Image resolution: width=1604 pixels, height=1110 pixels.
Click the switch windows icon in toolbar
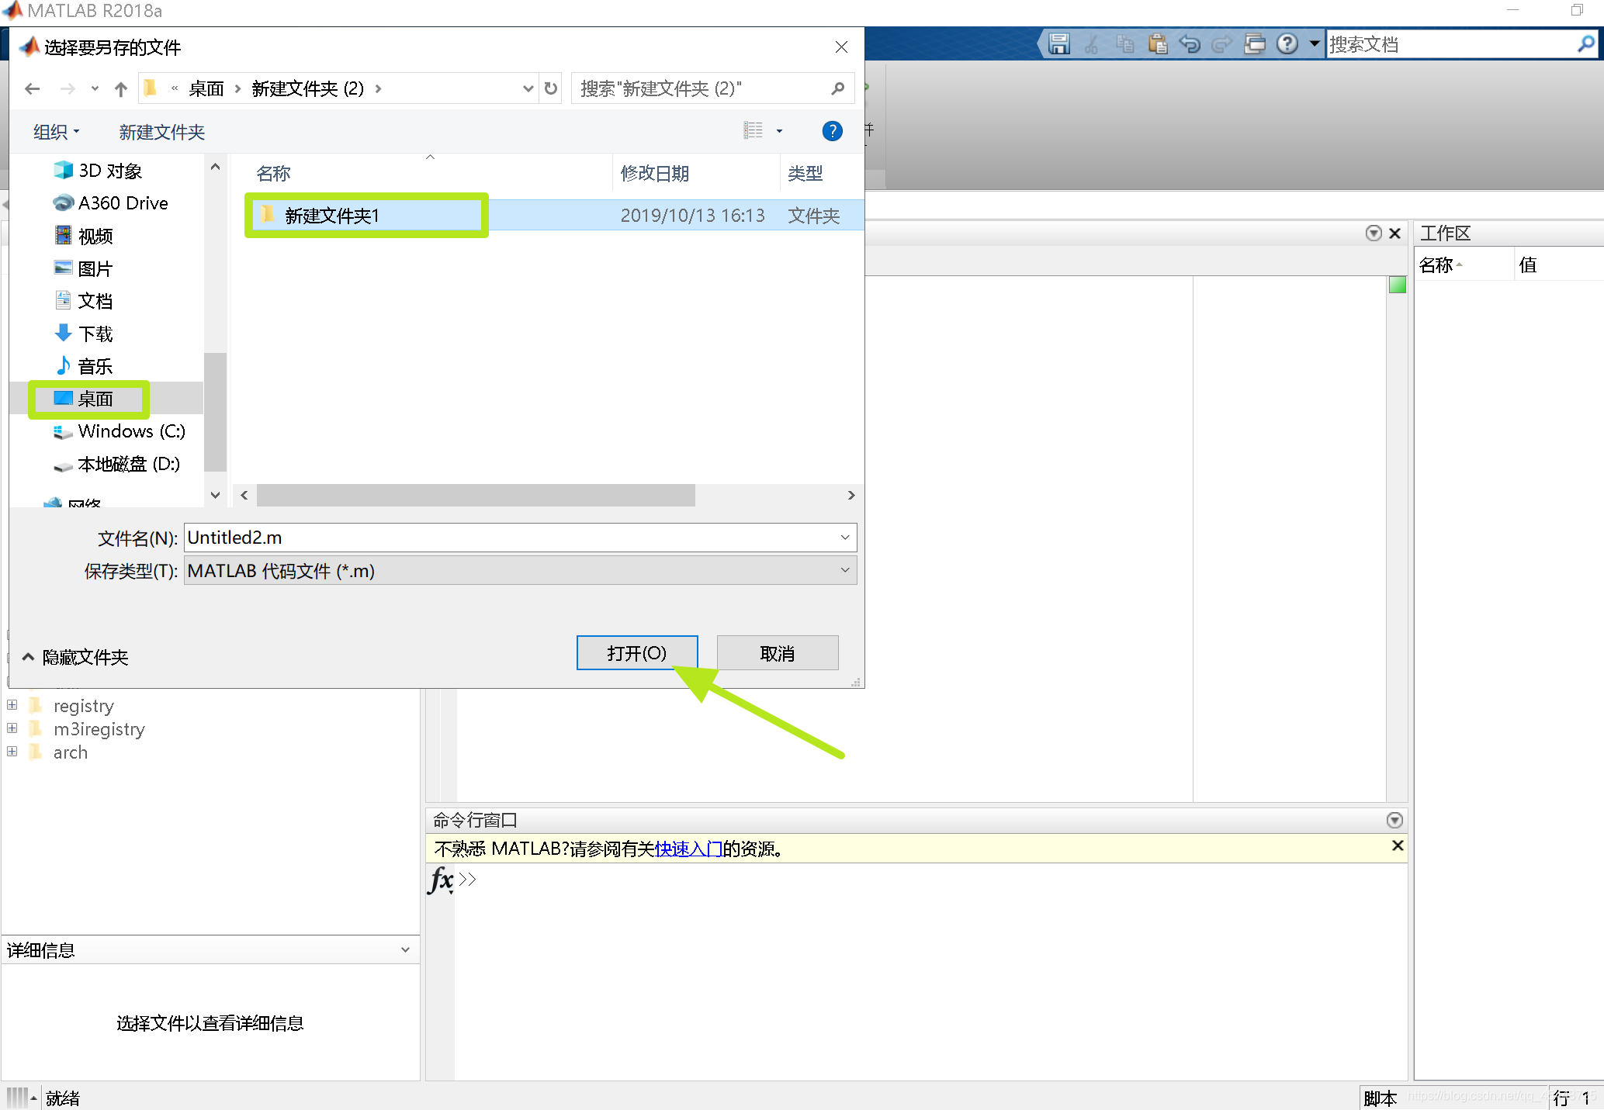[x=1254, y=44]
